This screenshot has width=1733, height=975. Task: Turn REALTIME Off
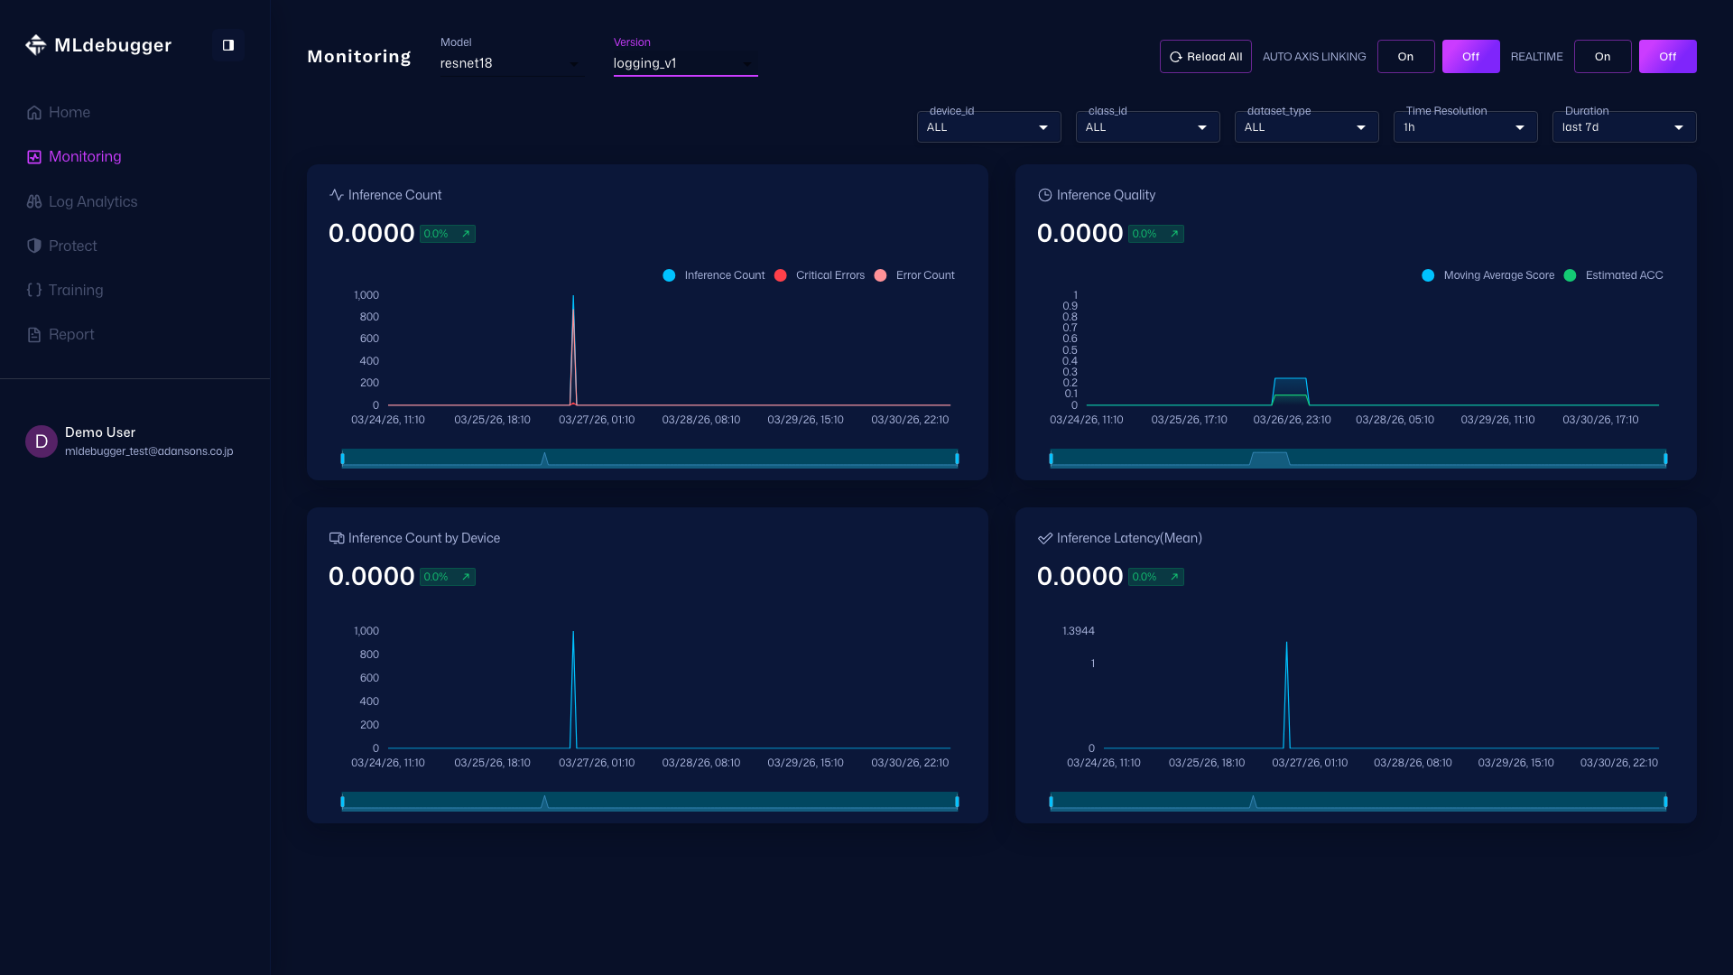(x=1667, y=56)
